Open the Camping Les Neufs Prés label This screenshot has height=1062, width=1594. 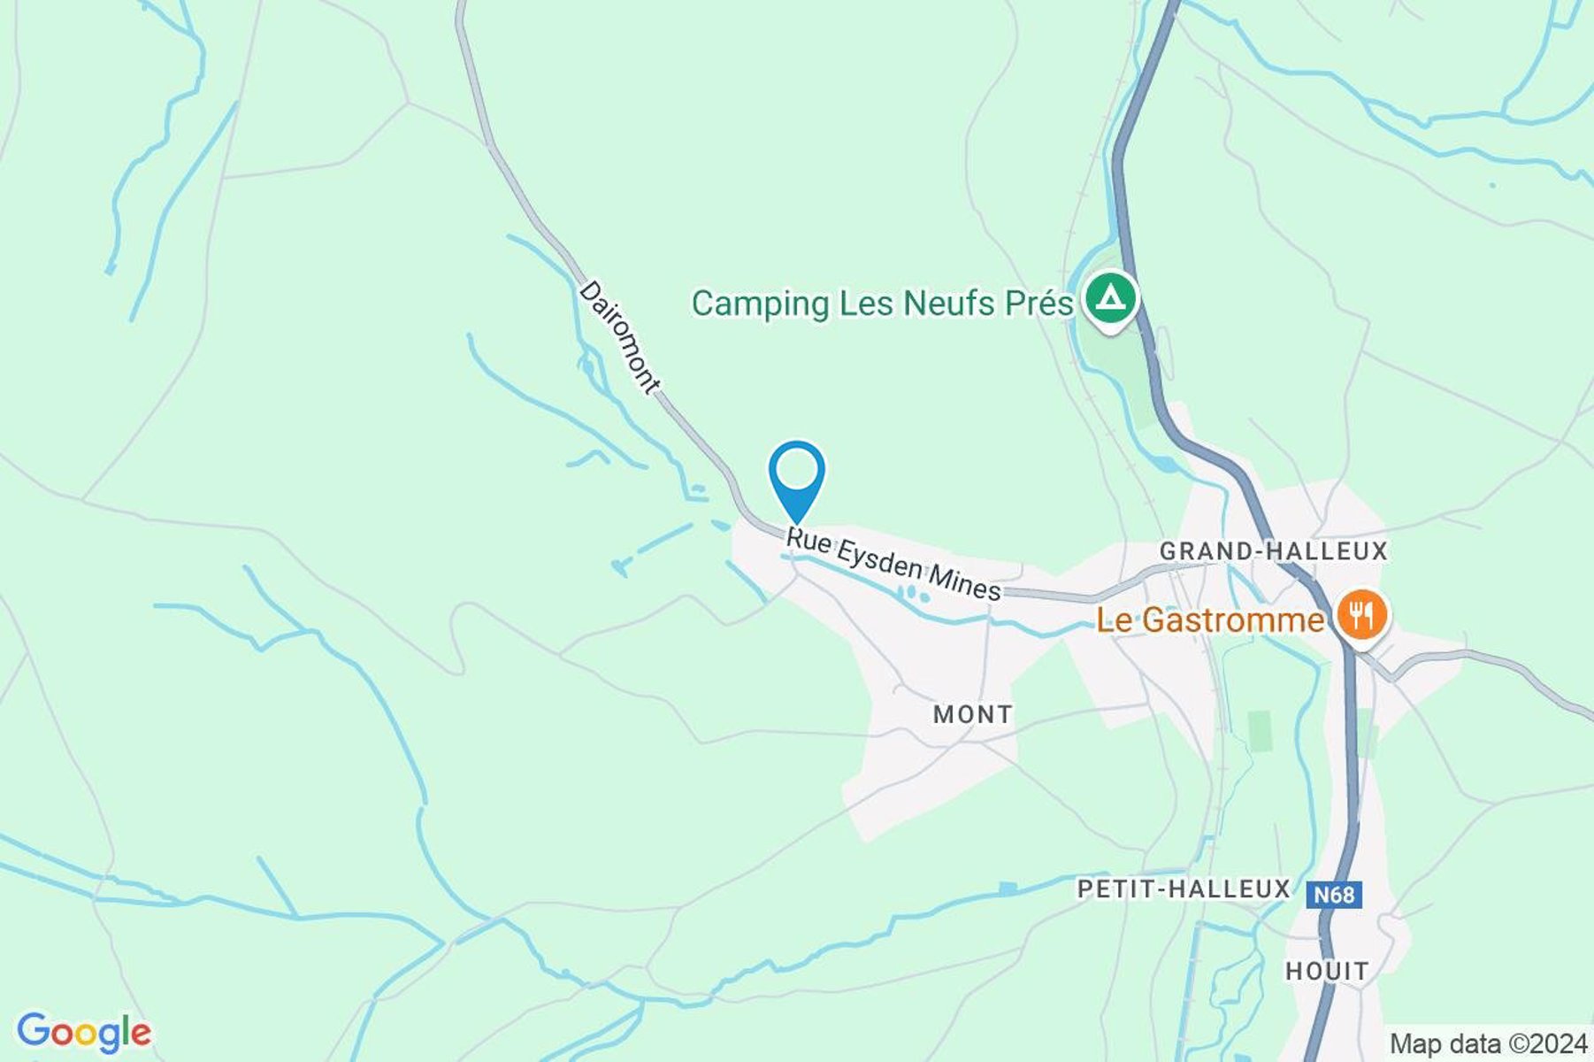coord(882,304)
